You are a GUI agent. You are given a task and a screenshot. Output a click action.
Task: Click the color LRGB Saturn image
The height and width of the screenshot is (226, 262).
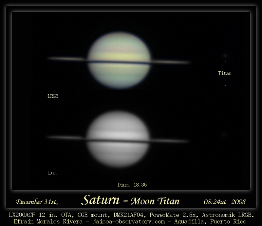119,61
